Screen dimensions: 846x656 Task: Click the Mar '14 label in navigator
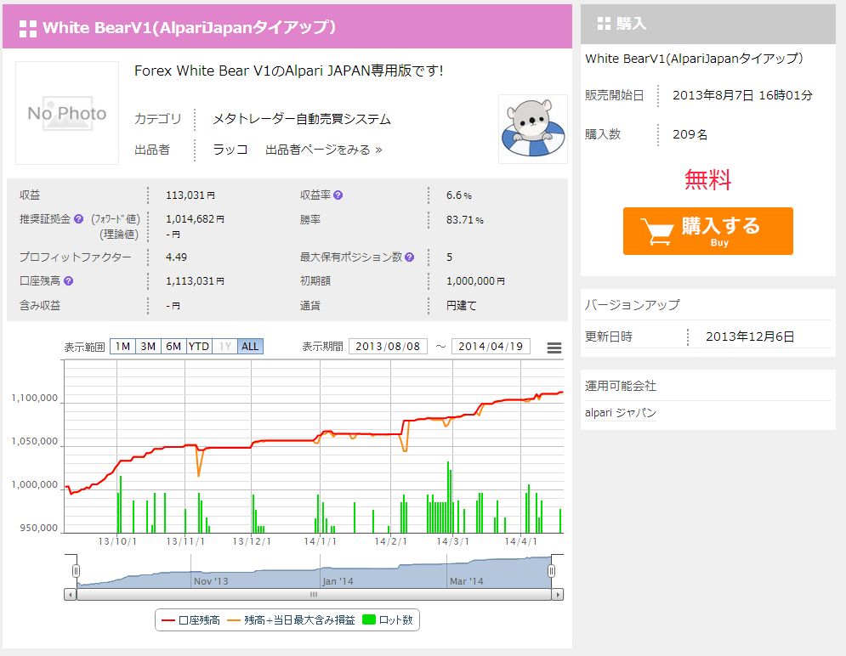(467, 581)
